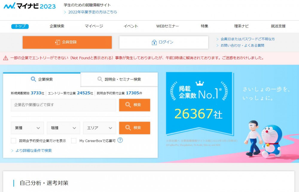The width and height of the screenshot is (299, 192).
Task: Click the red Not Found notice text
Action: point(137,58)
